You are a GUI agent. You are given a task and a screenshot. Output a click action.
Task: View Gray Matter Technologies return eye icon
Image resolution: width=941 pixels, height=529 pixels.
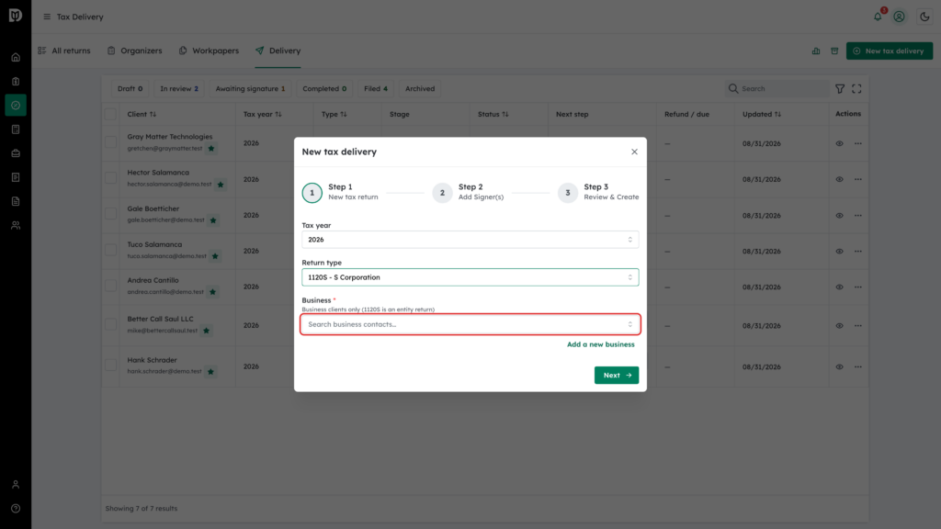point(839,143)
